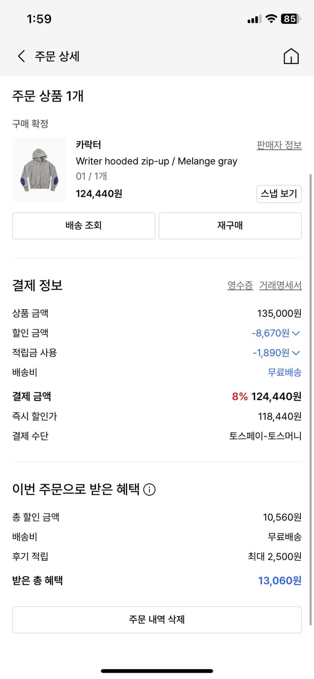Open 판매자 정보 seller information
Screen dimensions: 314x679
coord(279,144)
